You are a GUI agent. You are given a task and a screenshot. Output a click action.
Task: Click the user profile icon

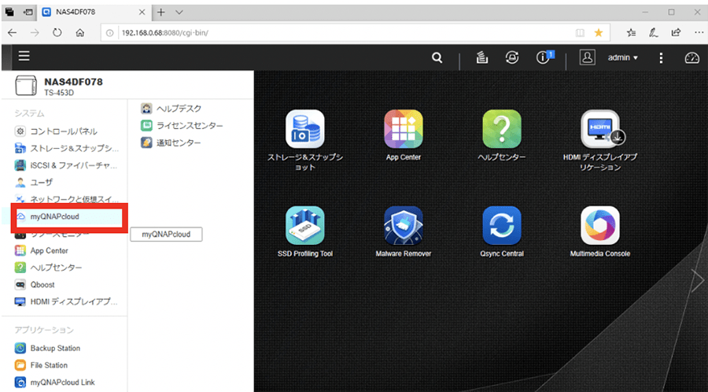588,57
